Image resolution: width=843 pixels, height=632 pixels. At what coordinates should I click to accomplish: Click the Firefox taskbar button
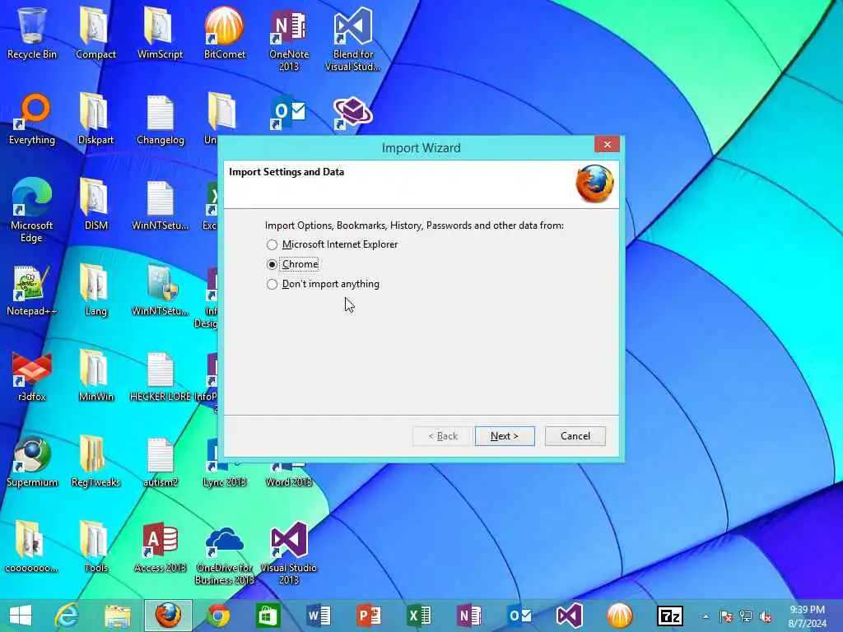(168, 616)
